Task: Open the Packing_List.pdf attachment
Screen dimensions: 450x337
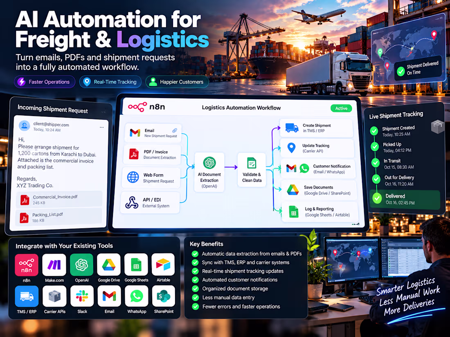Action: 59,217
